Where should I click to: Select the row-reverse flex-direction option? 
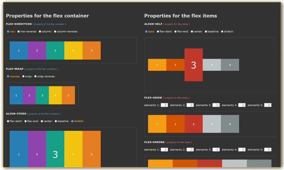19,32
